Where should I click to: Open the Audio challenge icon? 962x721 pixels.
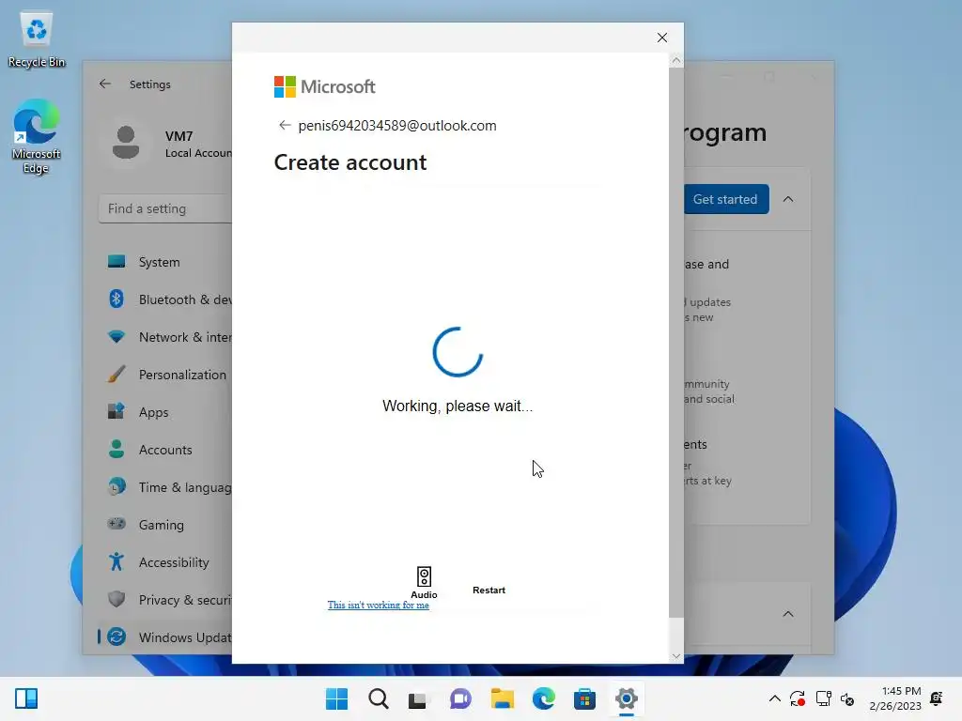pyautogui.click(x=424, y=582)
